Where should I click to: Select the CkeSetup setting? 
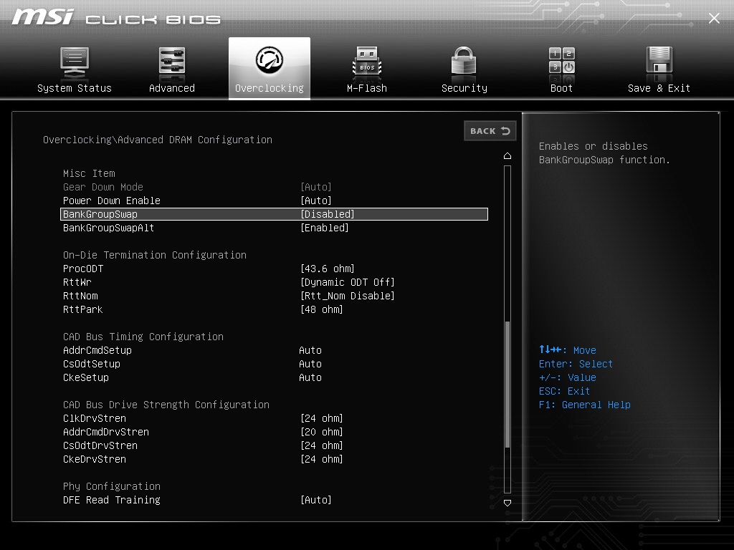coord(86,377)
